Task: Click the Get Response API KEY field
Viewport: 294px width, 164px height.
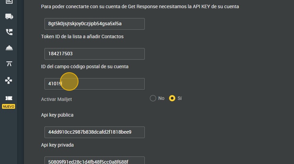Action: pyautogui.click(x=94, y=24)
